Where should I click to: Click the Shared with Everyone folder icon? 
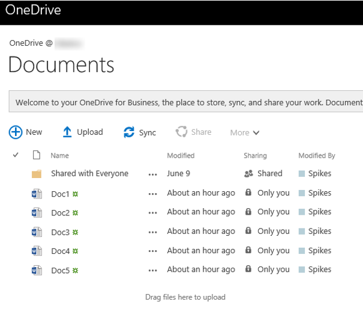[x=37, y=174]
